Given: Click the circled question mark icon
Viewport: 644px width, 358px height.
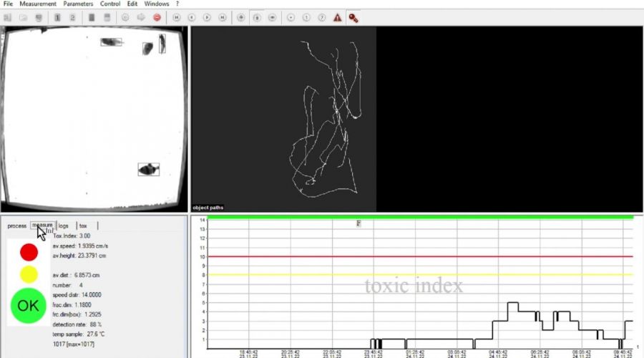Looking at the screenshot, I should tap(322, 18).
